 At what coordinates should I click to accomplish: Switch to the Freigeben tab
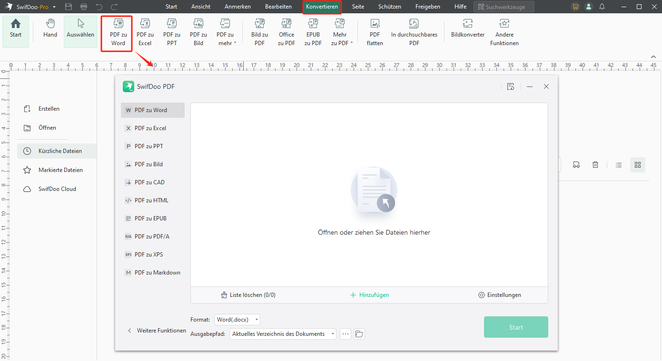click(428, 7)
